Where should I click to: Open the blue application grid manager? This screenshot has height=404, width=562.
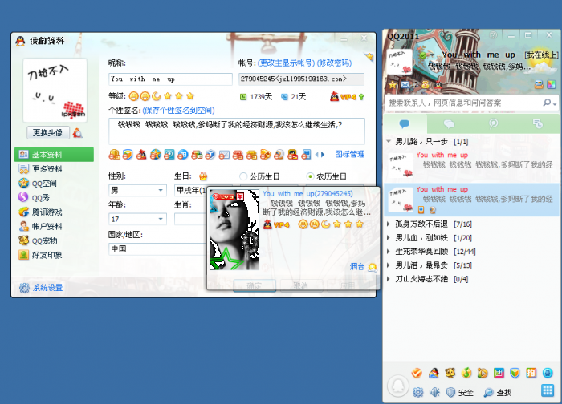coord(548,390)
